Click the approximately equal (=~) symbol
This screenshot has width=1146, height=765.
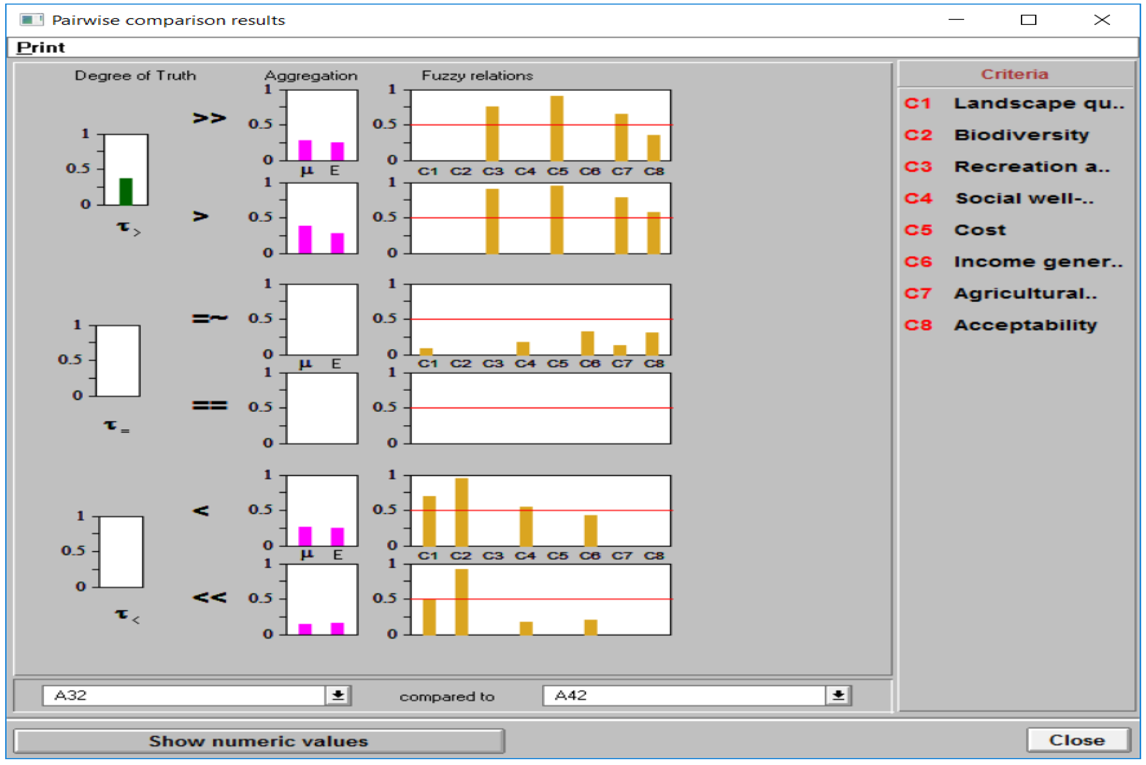point(209,318)
